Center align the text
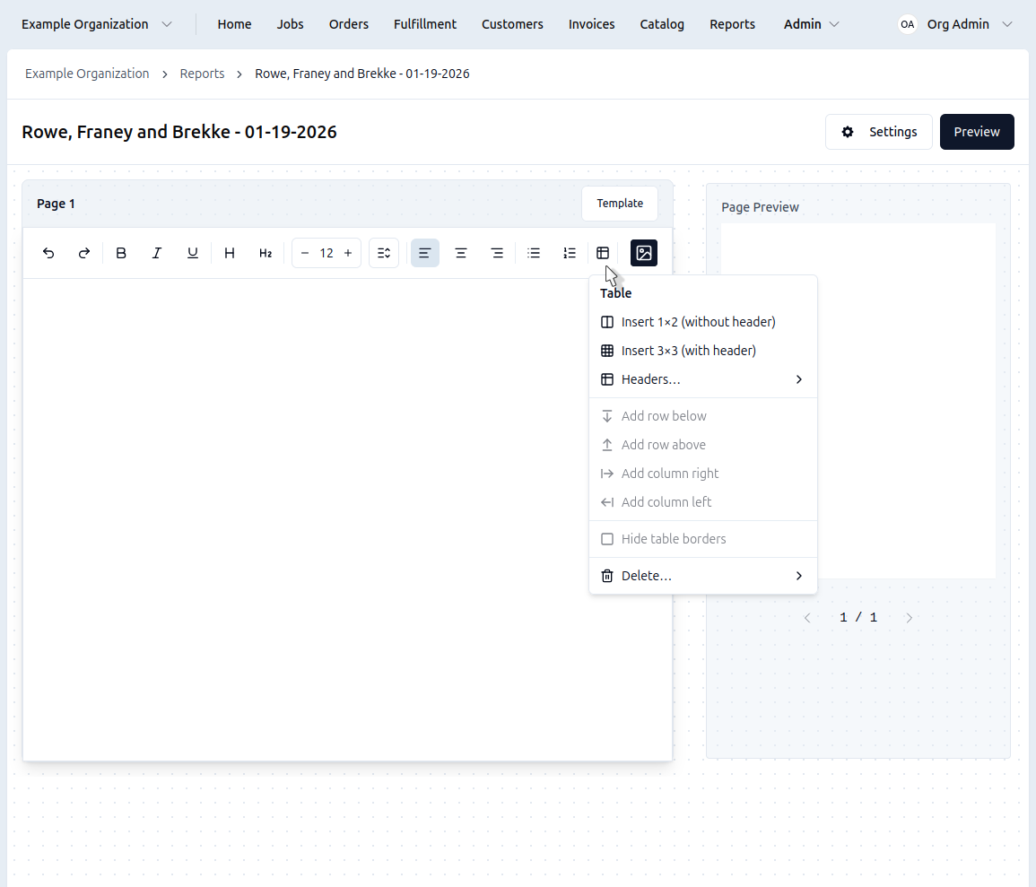 (x=461, y=253)
